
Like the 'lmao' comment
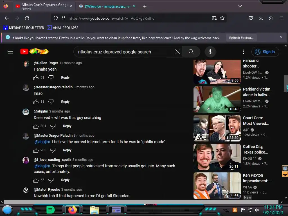pos(36,102)
